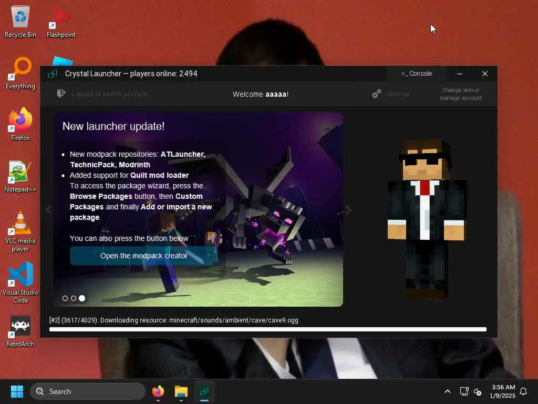Click the taskbar Search box
This screenshot has width=538, height=404.
point(88,391)
